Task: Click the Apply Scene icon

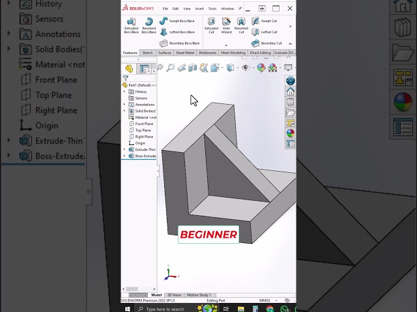Action: [272, 68]
